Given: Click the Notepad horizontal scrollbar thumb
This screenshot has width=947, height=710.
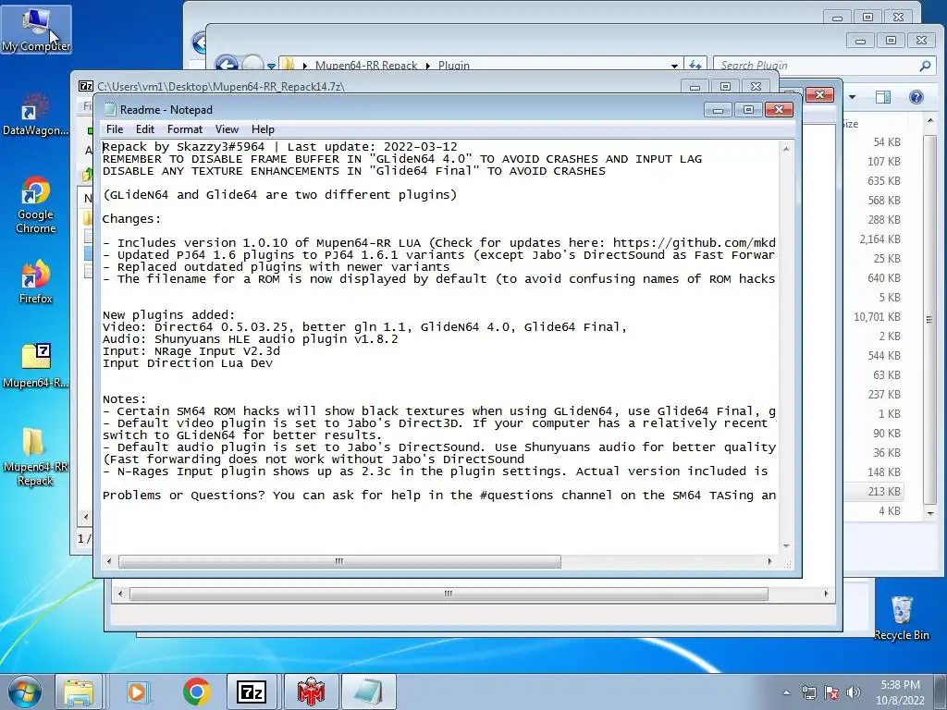Looking at the screenshot, I should point(339,561).
